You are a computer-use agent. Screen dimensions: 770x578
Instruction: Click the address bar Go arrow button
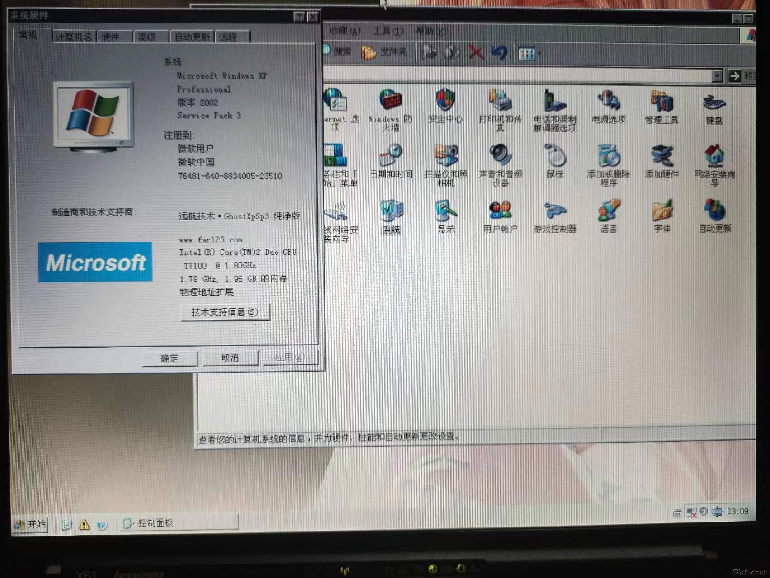[735, 76]
